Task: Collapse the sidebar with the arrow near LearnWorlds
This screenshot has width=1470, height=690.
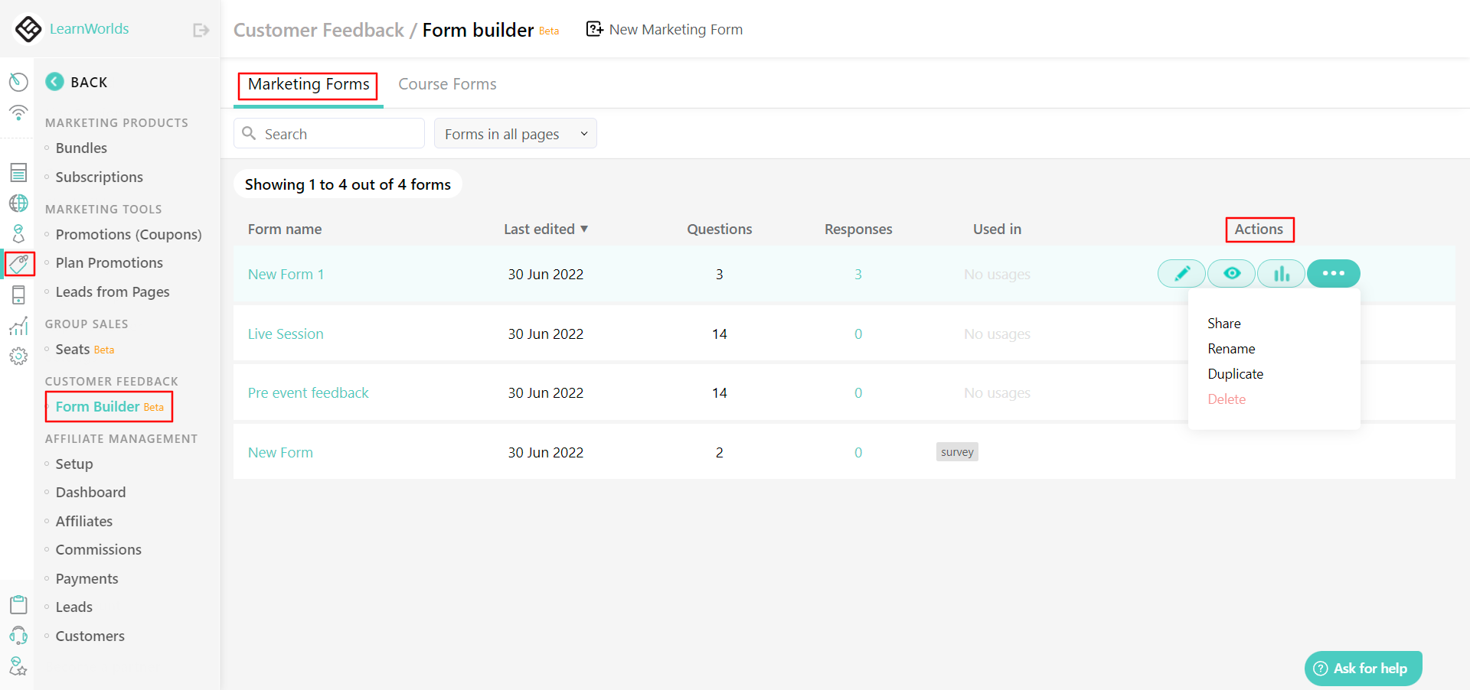Action: pyautogui.click(x=200, y=29)
